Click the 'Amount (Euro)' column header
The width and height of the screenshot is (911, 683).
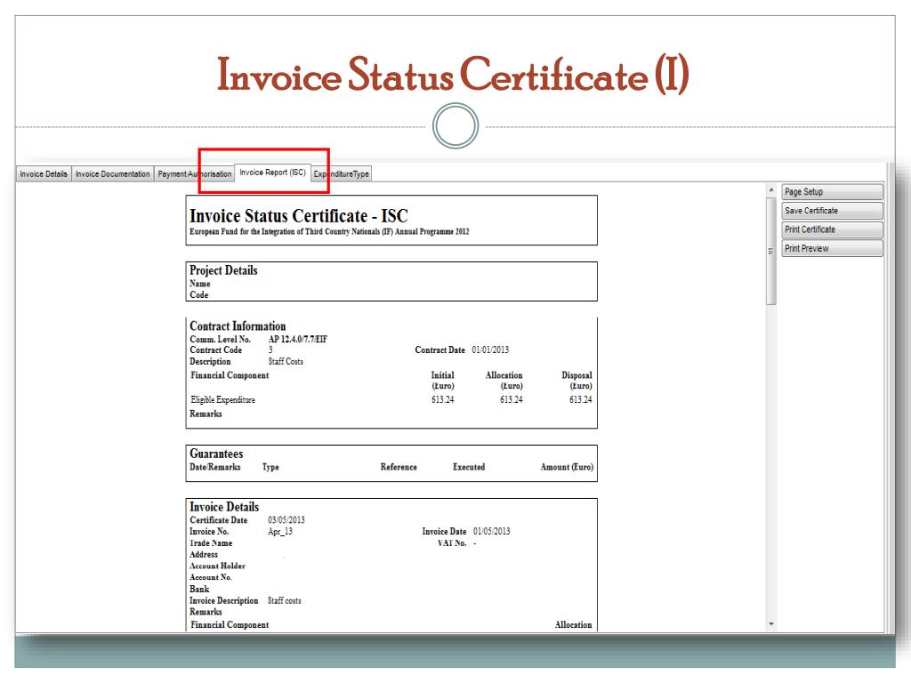point(567,467)
